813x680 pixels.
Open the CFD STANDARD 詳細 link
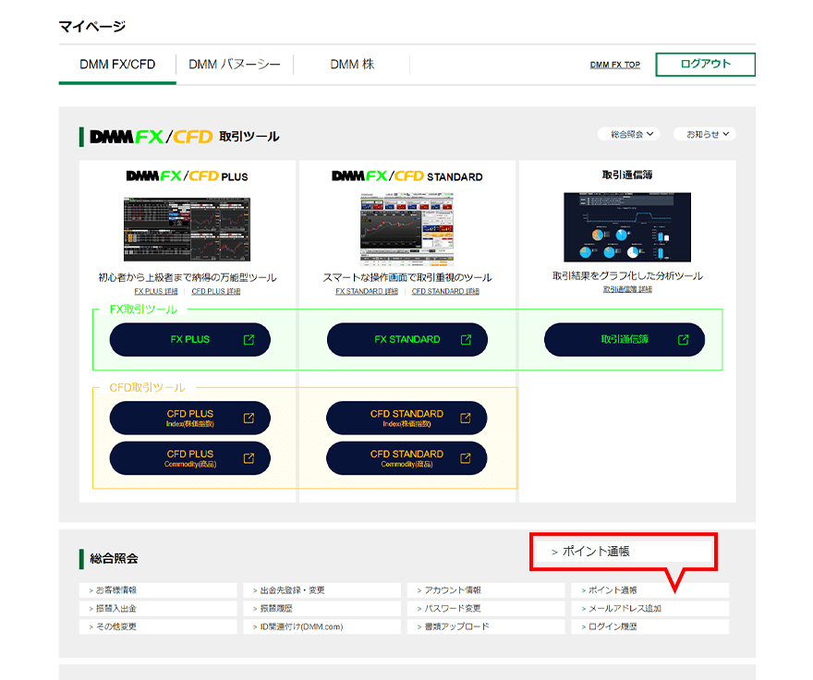click(x=445, y=292)
